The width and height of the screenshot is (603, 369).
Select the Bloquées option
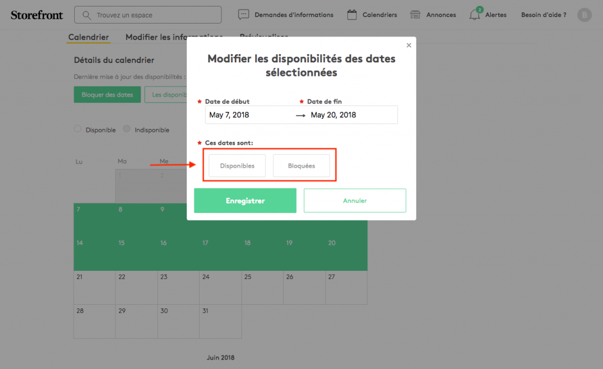click(x=301, y=166)
